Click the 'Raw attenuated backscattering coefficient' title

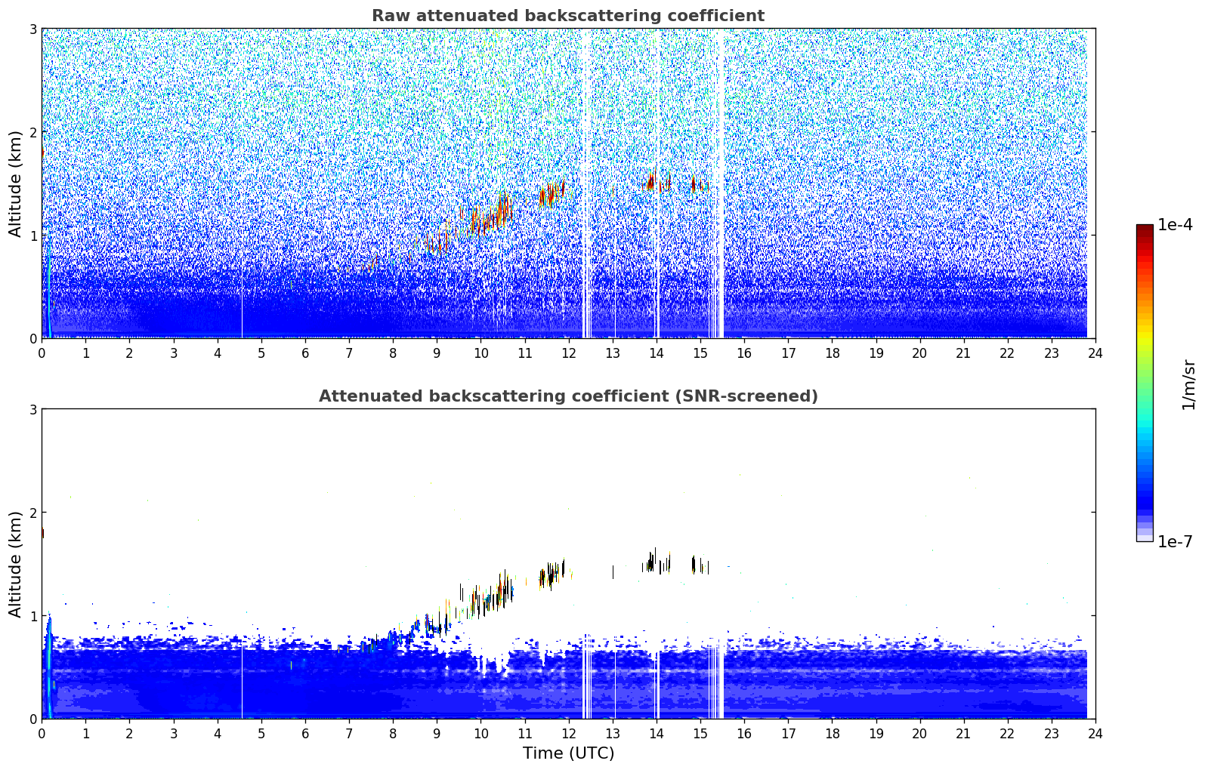tap(567, 16)
